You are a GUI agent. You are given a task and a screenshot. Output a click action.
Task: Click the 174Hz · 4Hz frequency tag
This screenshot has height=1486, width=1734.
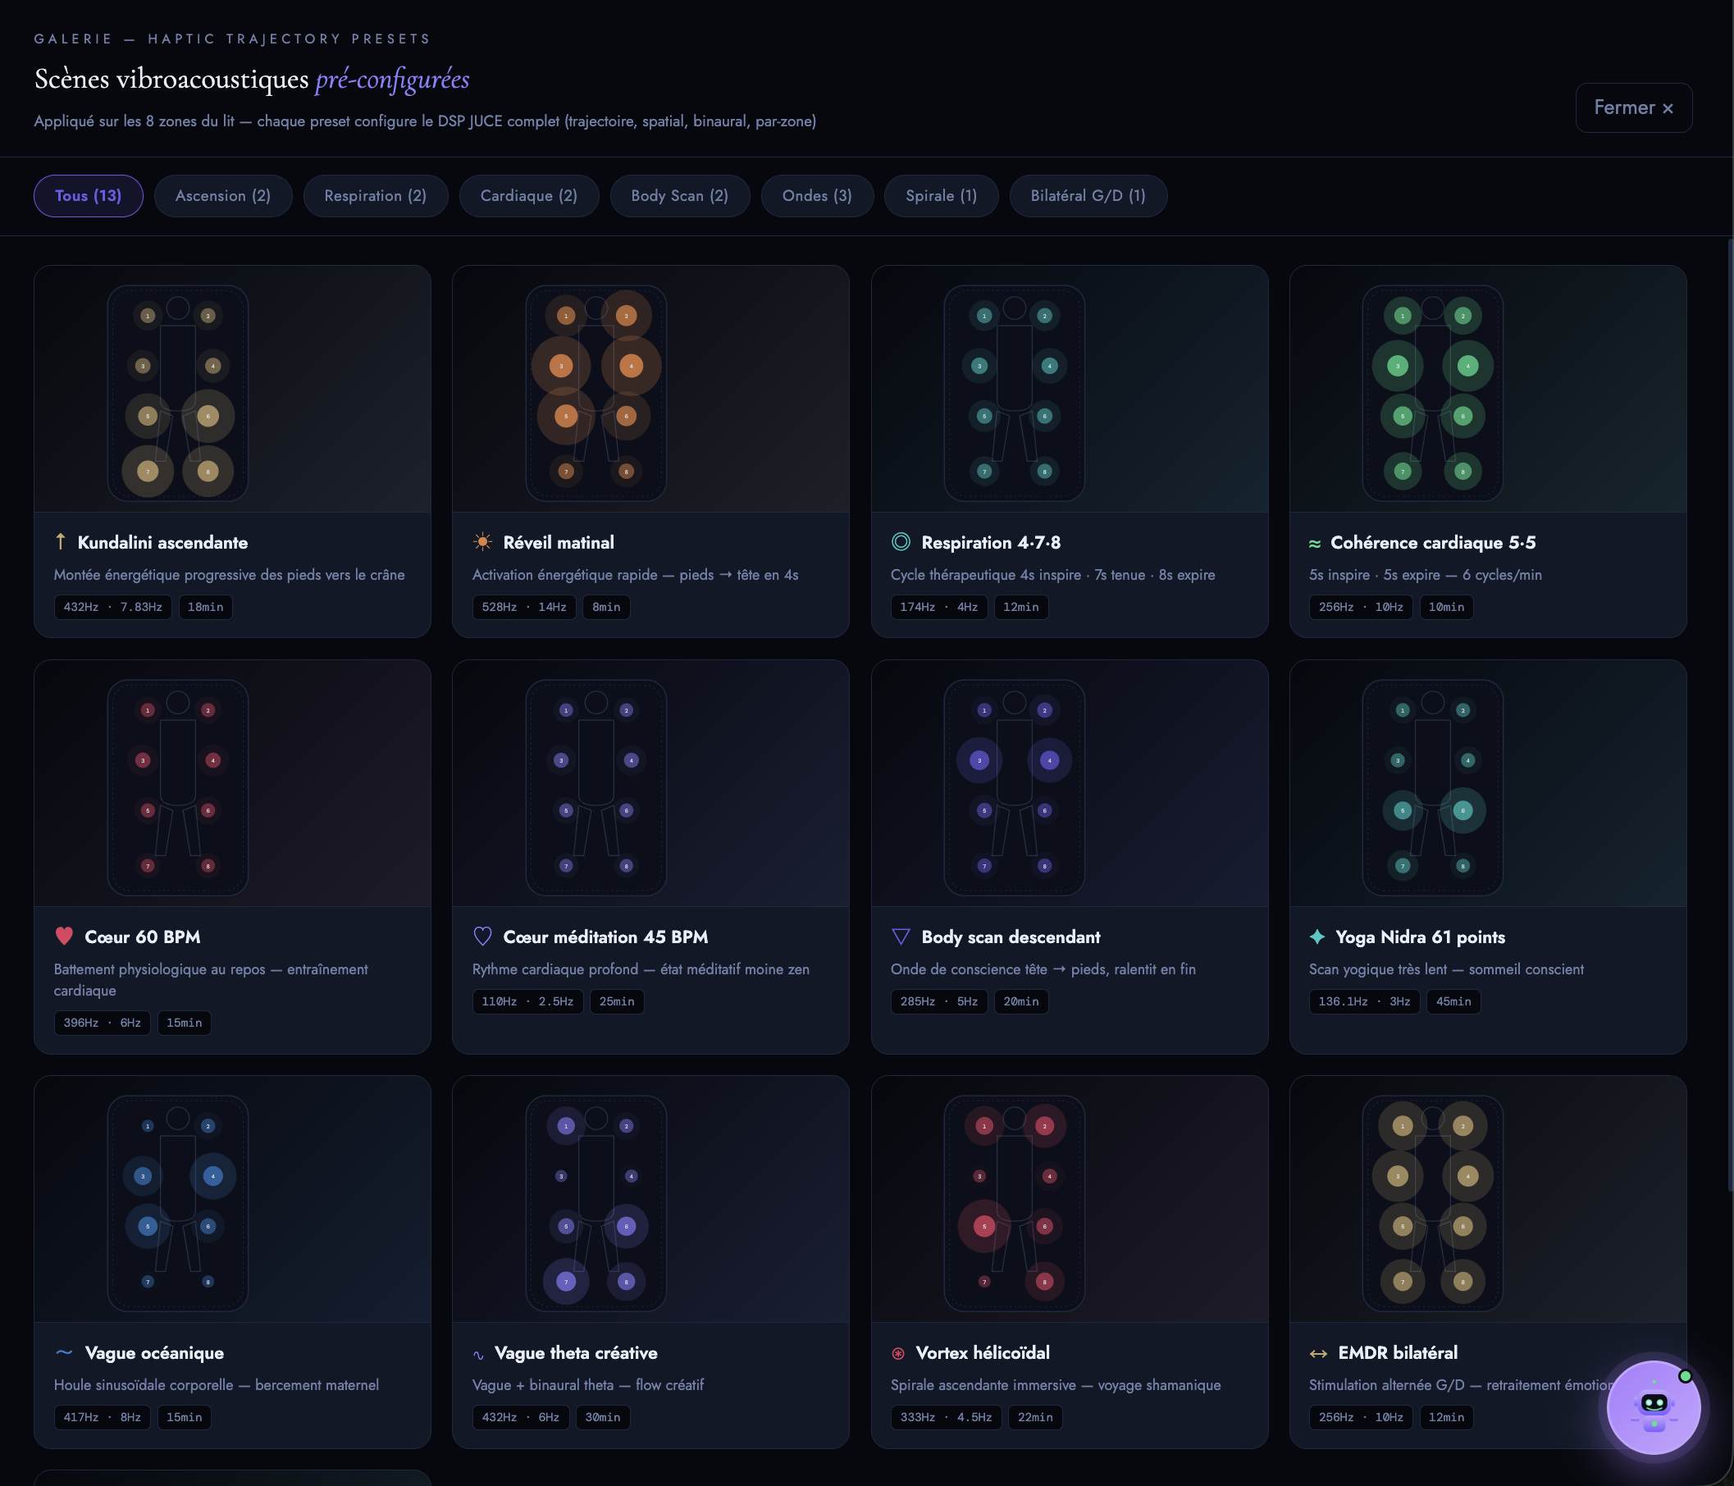(x=939, y=607)
